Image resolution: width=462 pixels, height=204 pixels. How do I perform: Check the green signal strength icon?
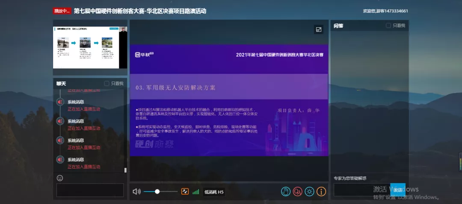pos(195,192)
